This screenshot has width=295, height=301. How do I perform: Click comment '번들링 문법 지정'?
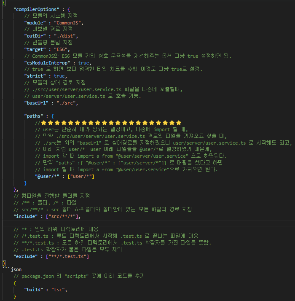pos(48,43)
